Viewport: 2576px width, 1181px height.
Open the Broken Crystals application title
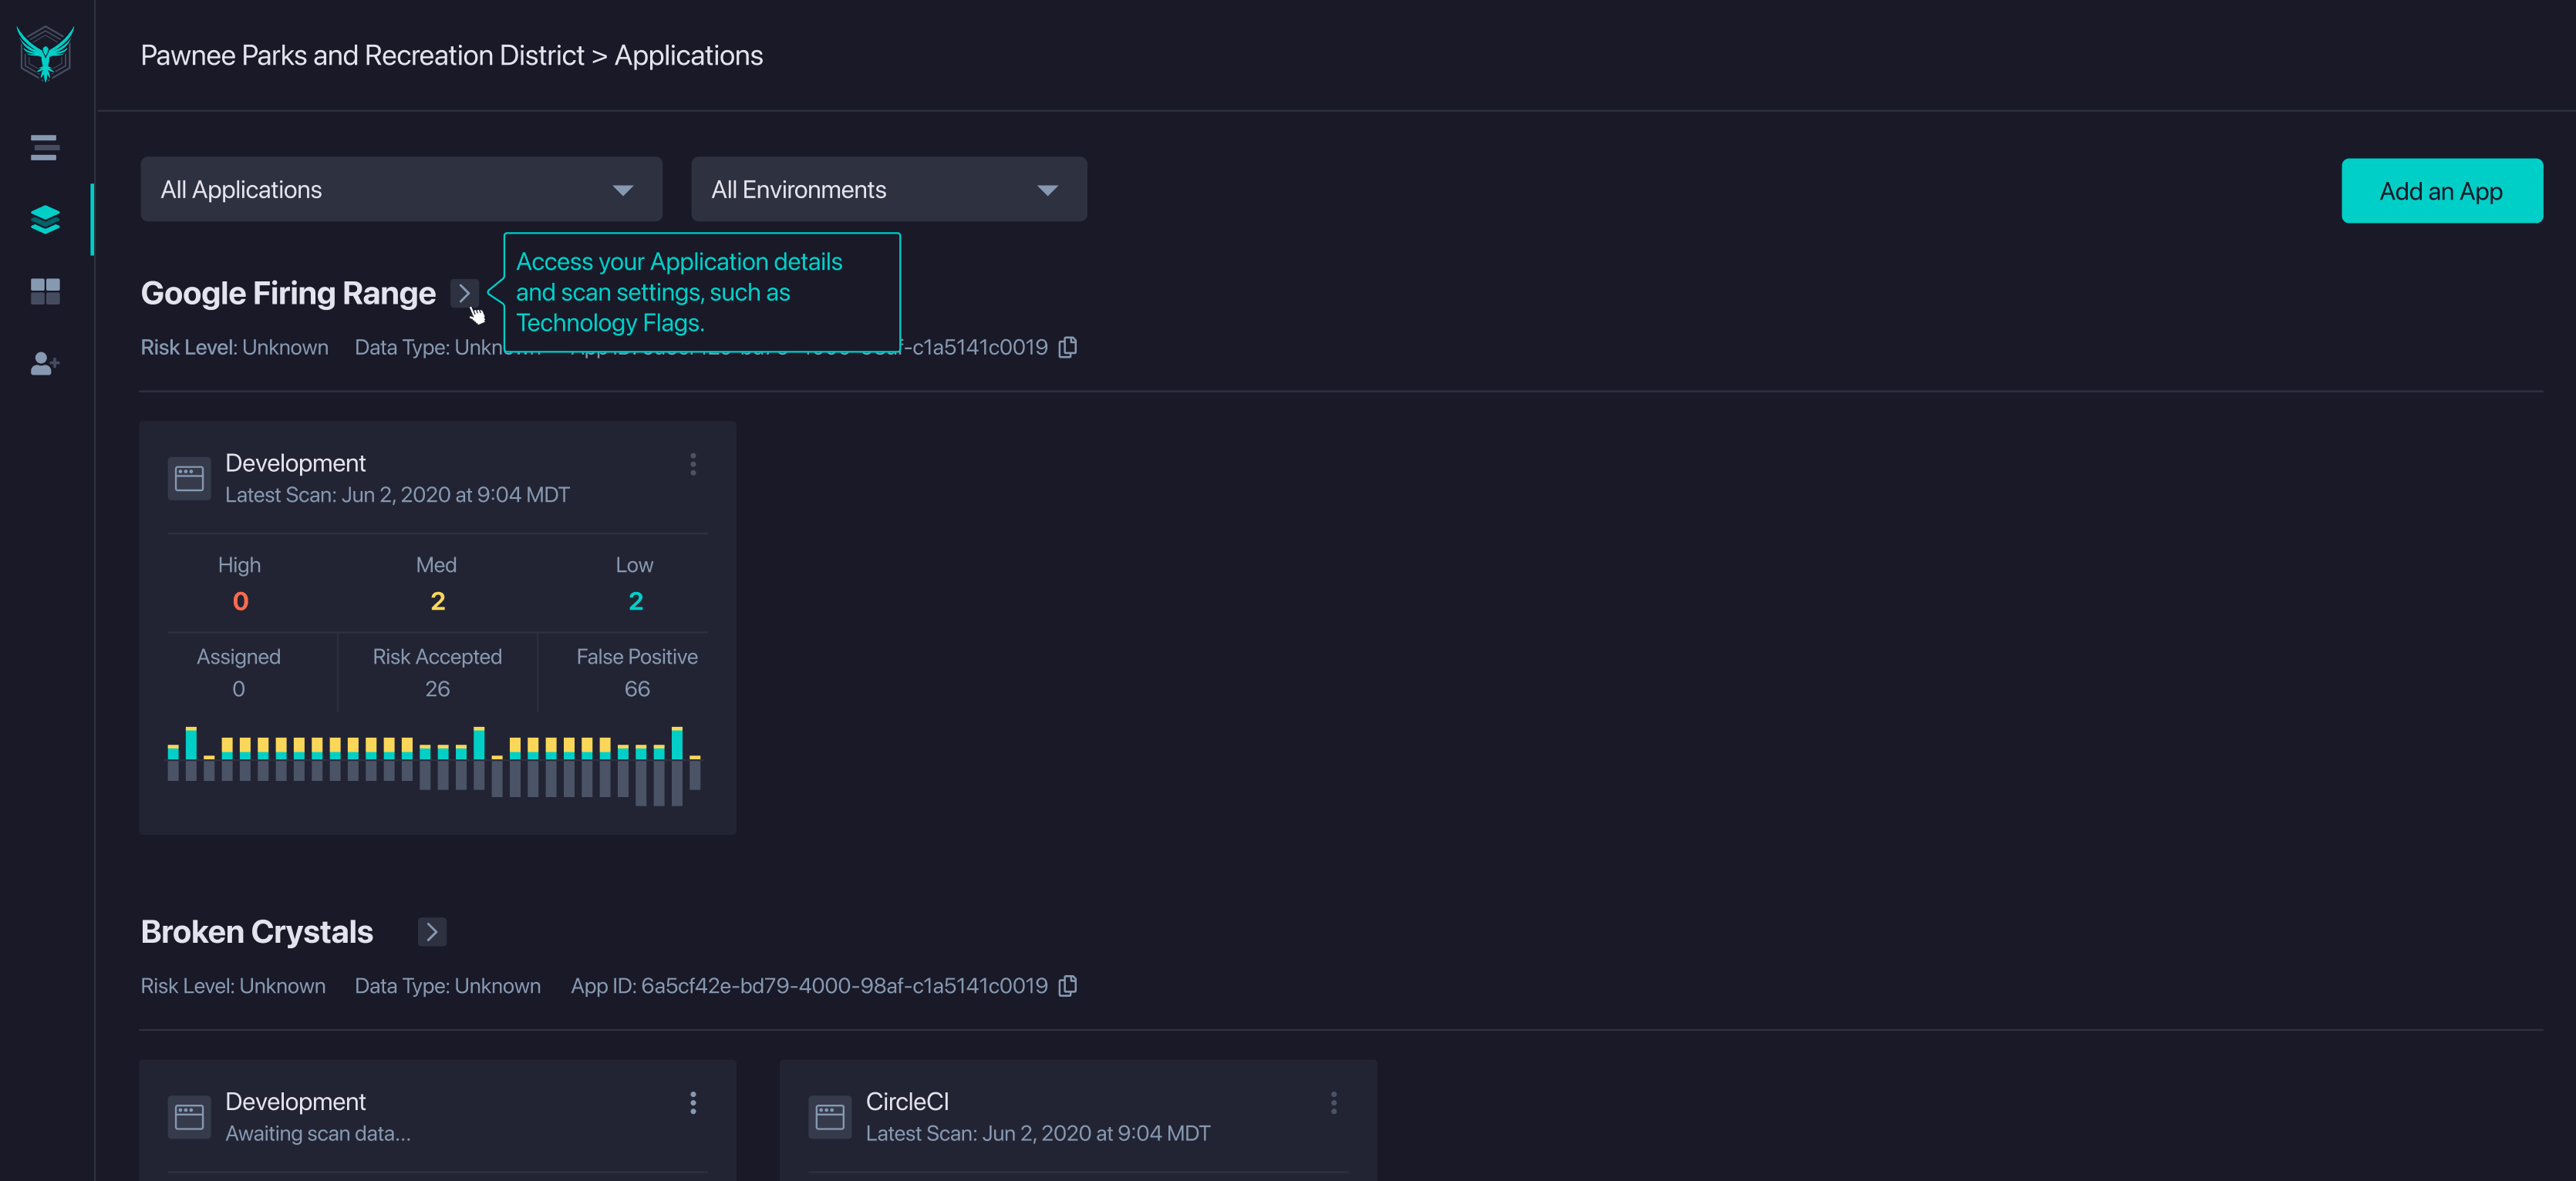pyautogui.click(x=257, y=931)
